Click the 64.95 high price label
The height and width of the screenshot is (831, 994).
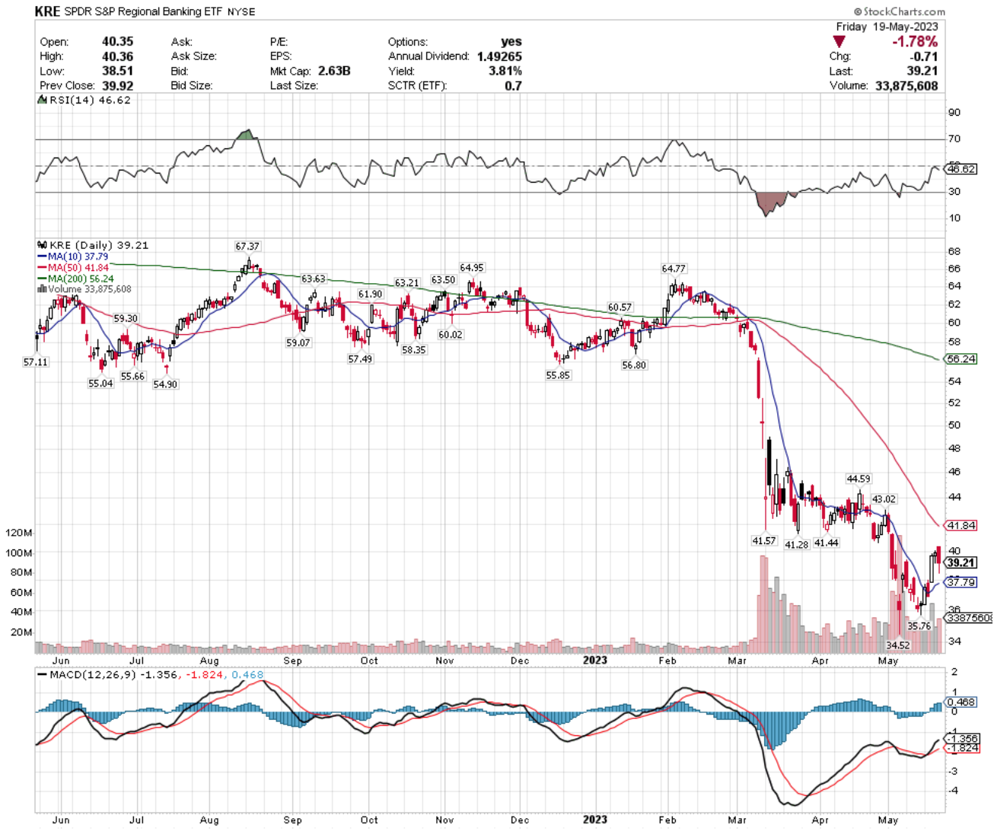472,268
